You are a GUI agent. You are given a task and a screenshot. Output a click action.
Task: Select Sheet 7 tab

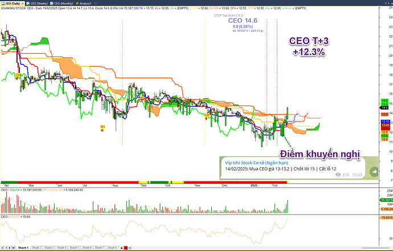coord(100,248)
